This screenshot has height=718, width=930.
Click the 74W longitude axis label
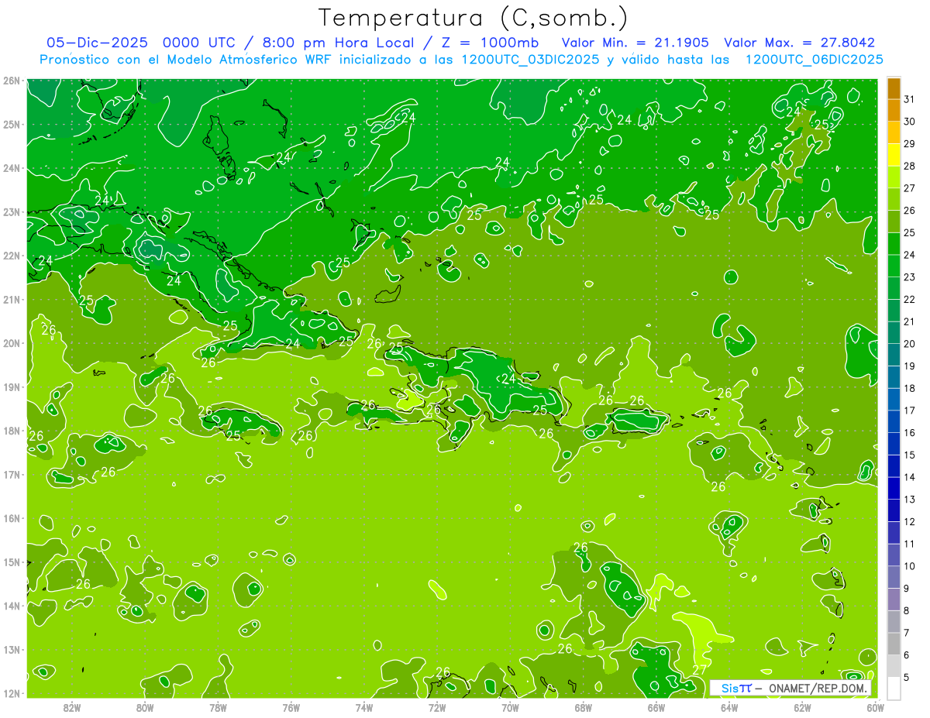364,707
